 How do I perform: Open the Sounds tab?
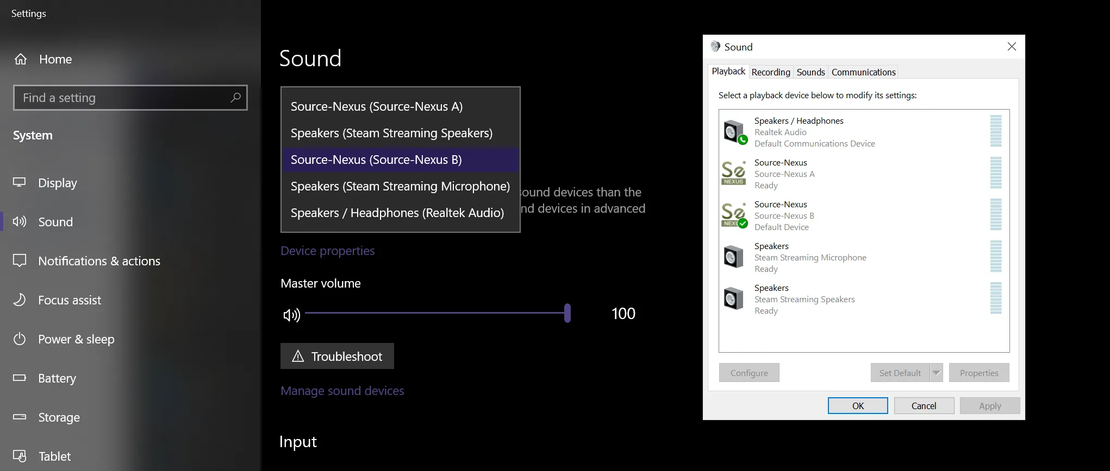pos(810,72)
